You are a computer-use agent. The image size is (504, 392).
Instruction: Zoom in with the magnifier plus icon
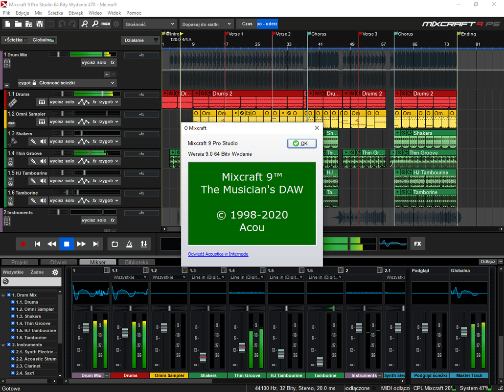tap(85, 24)
